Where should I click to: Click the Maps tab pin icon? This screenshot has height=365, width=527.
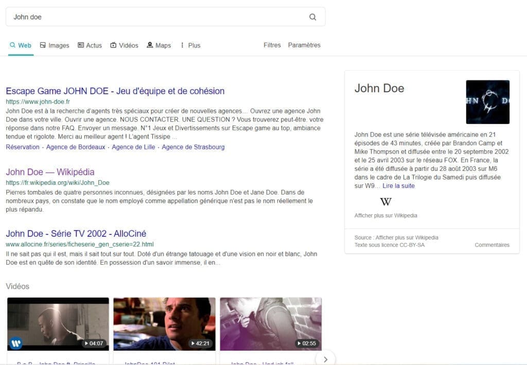[150, 45]
